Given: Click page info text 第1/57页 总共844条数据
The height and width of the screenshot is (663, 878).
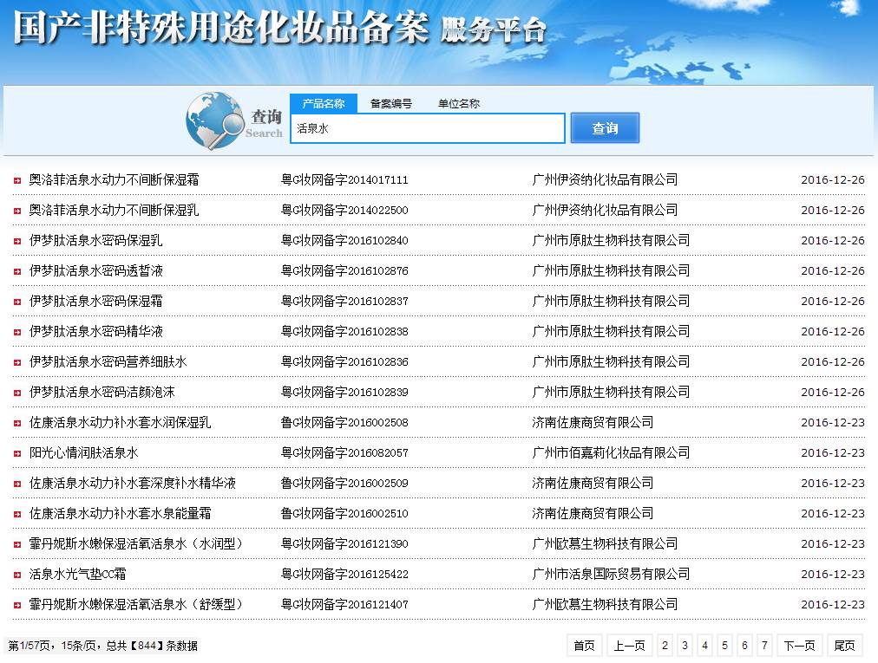Looking at the screenshot, I should [x=102, y=646].
